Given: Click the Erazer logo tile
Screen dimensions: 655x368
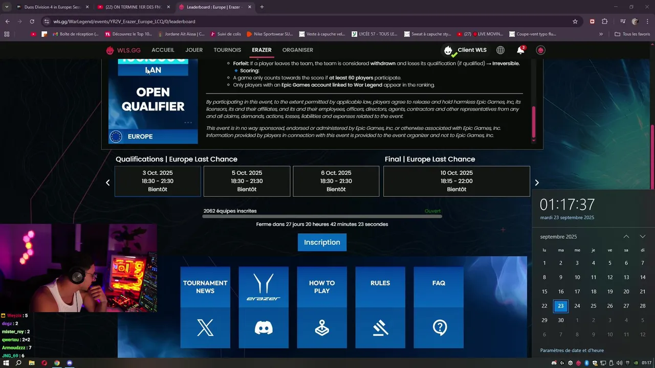Looking at the screenshot, I should point(264,287).
